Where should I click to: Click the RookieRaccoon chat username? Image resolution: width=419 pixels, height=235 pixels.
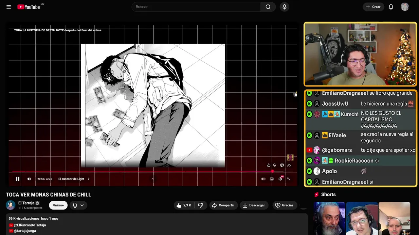(x=354, y=161)
